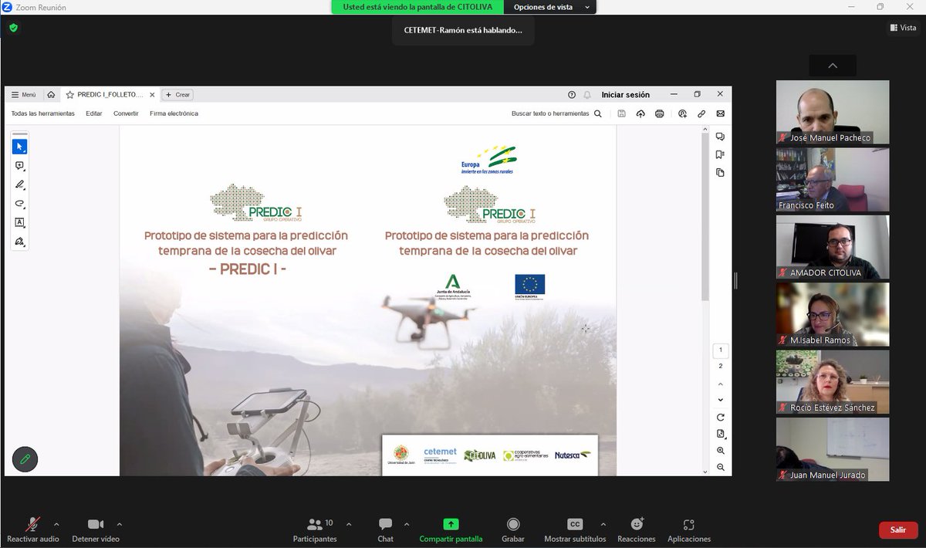Open the Participantes panel

point(315,529)
